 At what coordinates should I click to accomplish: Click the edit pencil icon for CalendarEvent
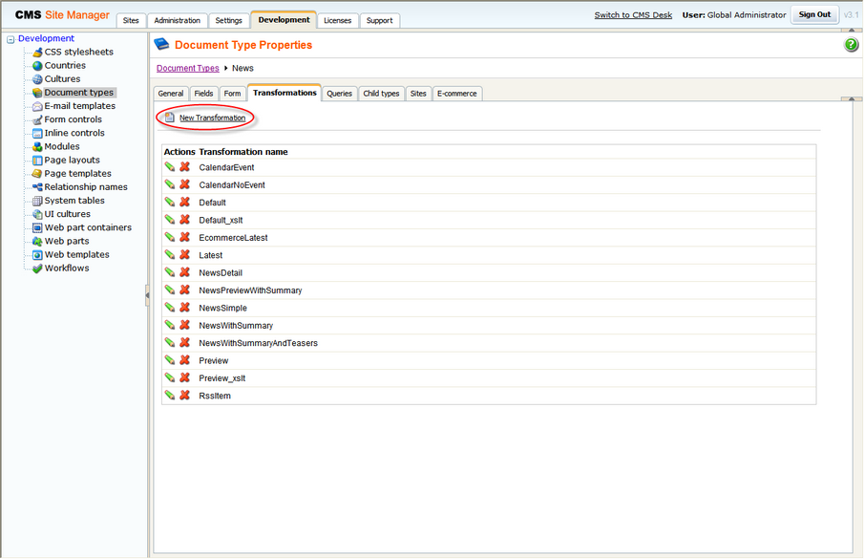[170, 167]
